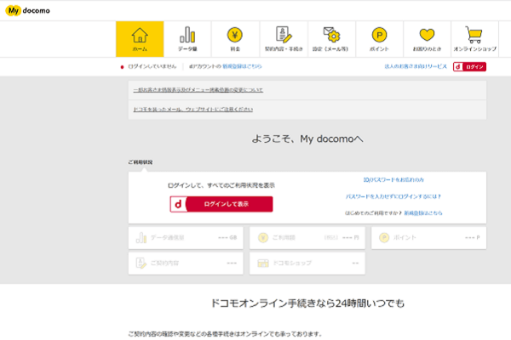Image resolution: width=511 pixels, height=340 pixels.
Task: Open dアカウント 新規登録はこちら link in header
Action: 242,66
